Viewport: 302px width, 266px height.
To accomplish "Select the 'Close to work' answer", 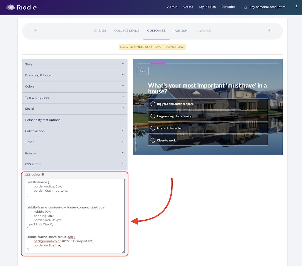I will tap(208, 140).
